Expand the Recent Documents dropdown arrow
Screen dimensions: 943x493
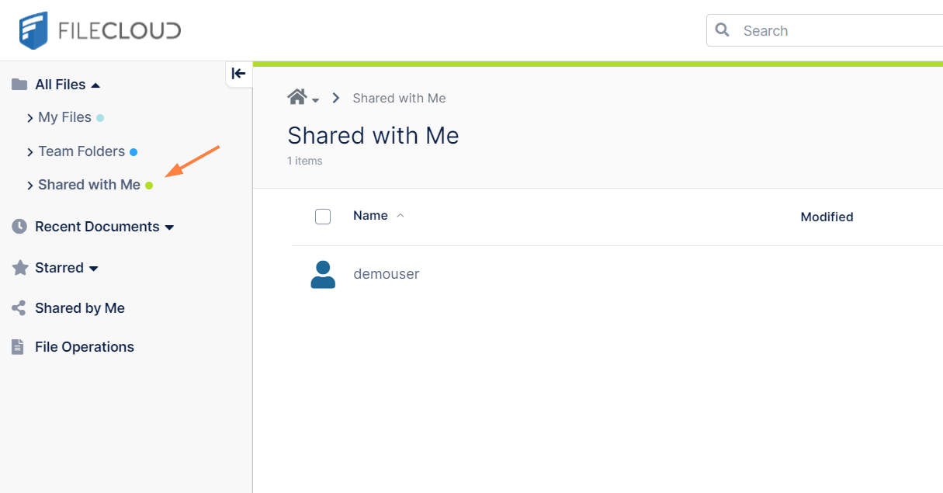(x=170, y=227)
